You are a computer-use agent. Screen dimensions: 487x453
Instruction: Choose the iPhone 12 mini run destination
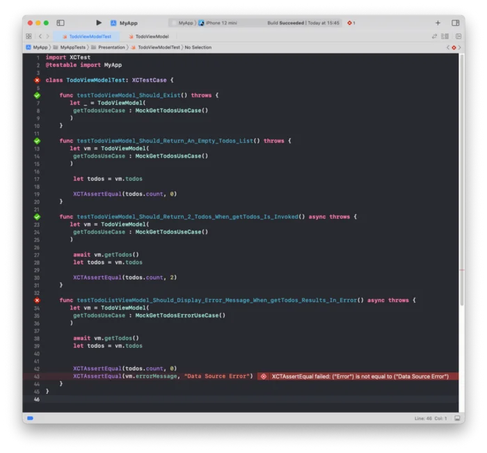[x=218, y=23]
